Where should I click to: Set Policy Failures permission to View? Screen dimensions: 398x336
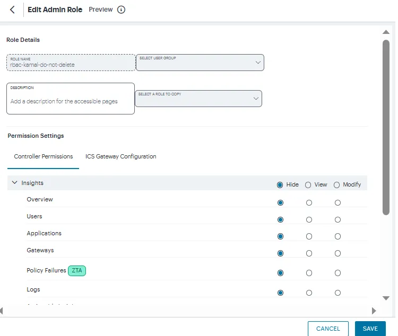point(309,273)
